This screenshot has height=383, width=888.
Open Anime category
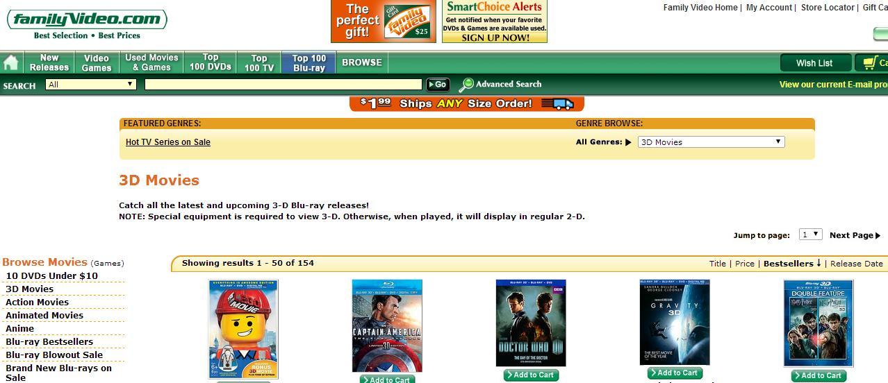20,328
